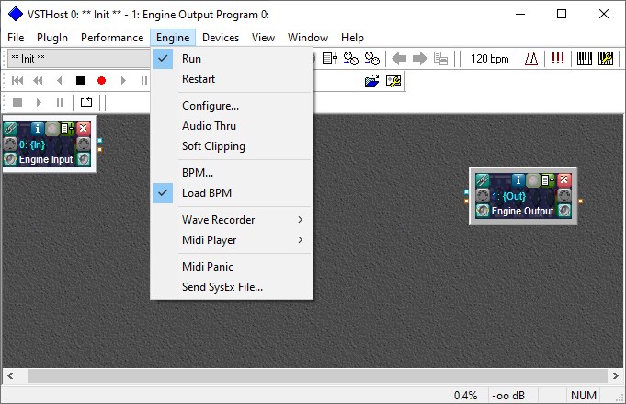Open the Window menu
Viewport: 626px width, 404px height.
[308, 38]
